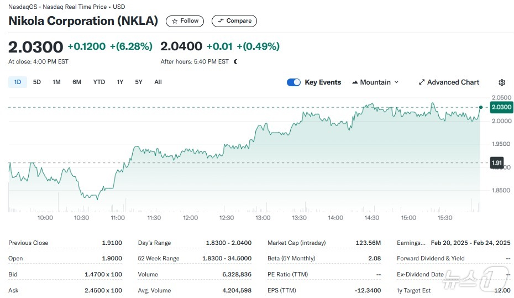The height and width of the screenshot is (298, 514).
Task: Click the 2.0300 current price chart label
Action: click(x=501, y=107)
